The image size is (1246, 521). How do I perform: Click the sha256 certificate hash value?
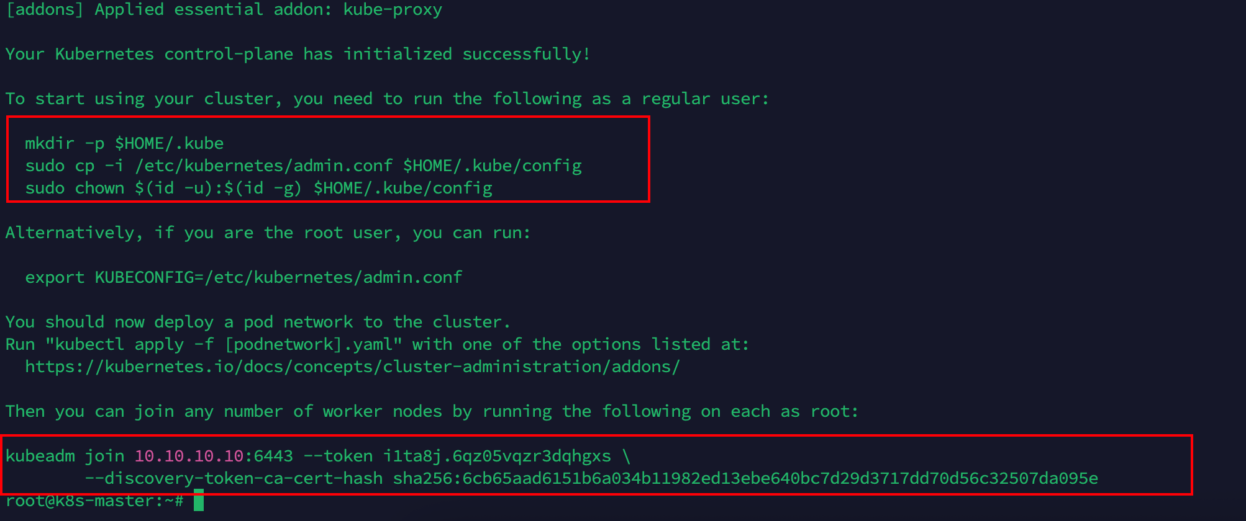point(745,478)
